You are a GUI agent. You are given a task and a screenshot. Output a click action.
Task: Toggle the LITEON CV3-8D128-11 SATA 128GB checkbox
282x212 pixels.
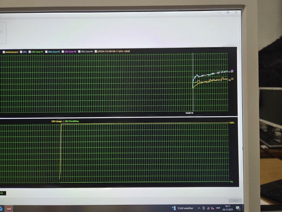click(96, 51)
